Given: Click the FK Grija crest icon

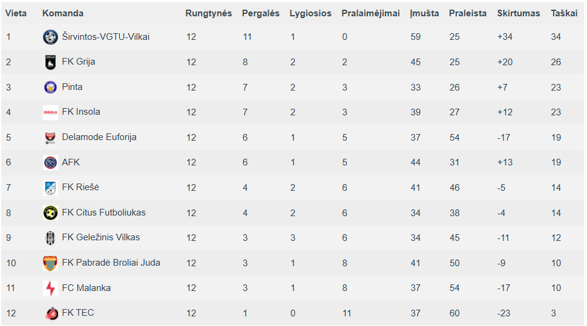Looking at the screenshot, I should tap(50, 62).
